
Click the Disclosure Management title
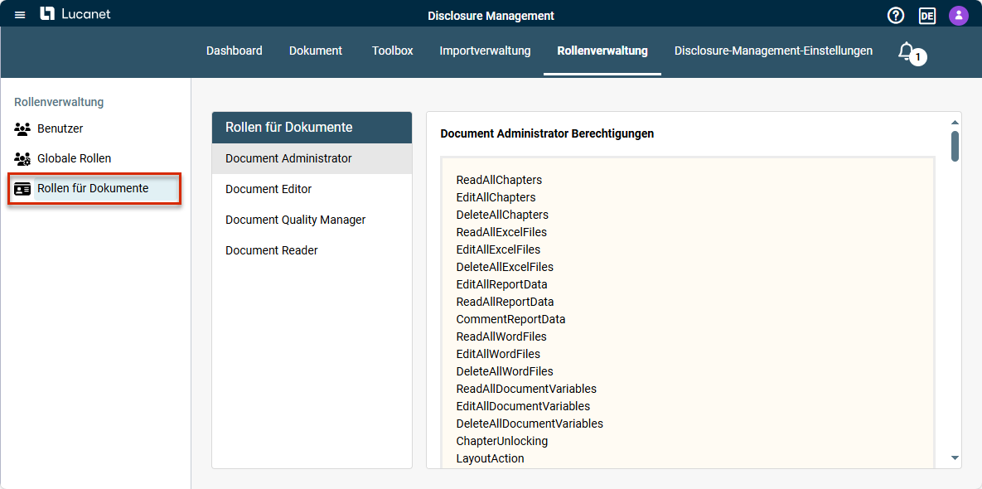point(491,16)
